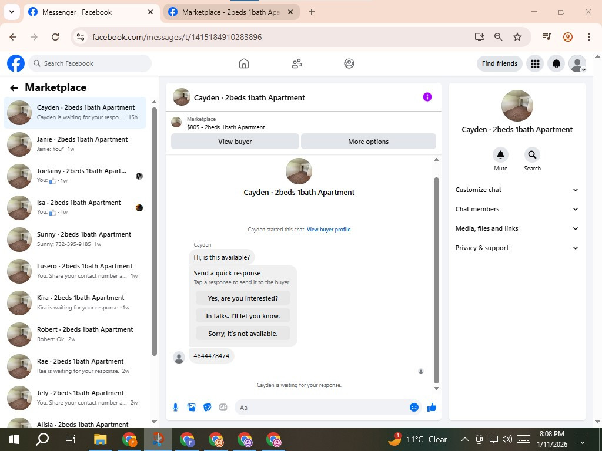Image resolution: width=602 pixels, height=451 pixels.
Task: Click the address bar URL
Action: point(177,37)
